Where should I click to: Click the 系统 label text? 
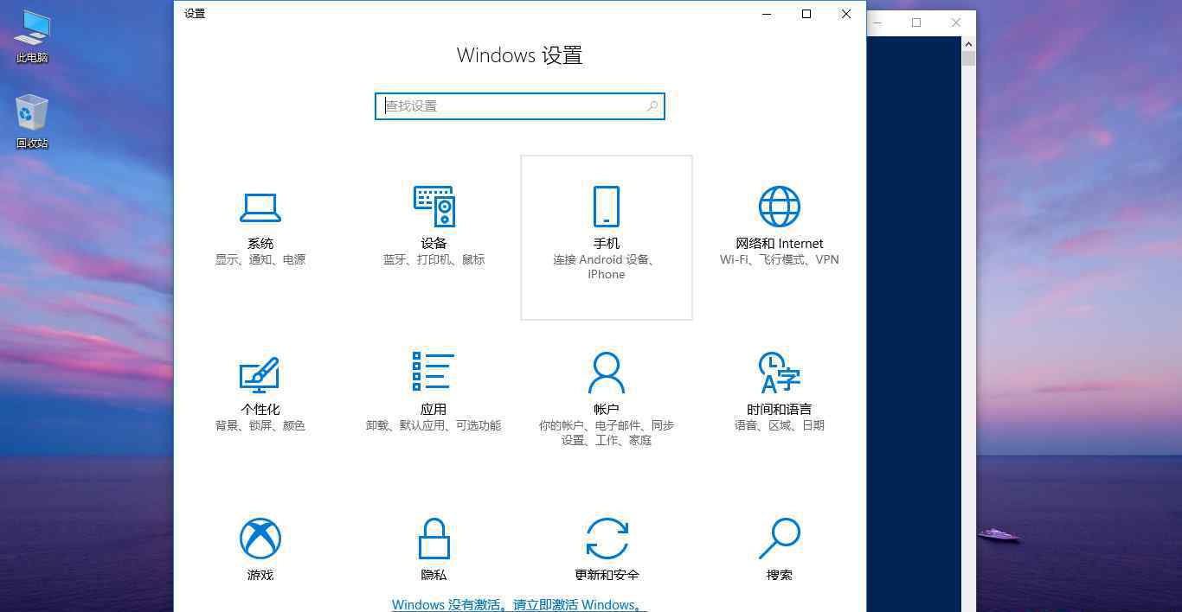coord(260,244)
